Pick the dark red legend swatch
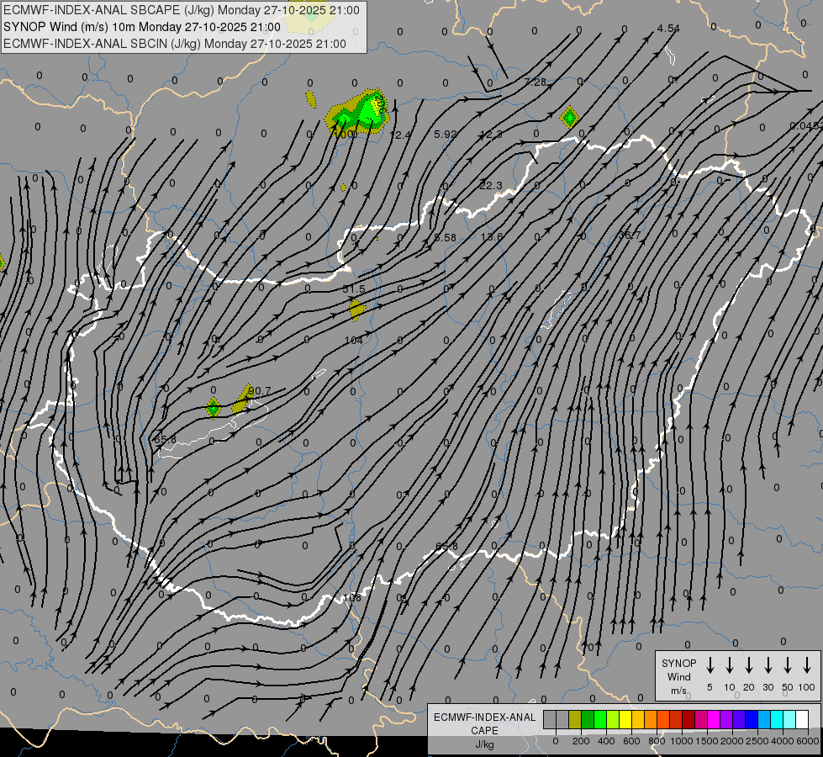 coord(688,720)
